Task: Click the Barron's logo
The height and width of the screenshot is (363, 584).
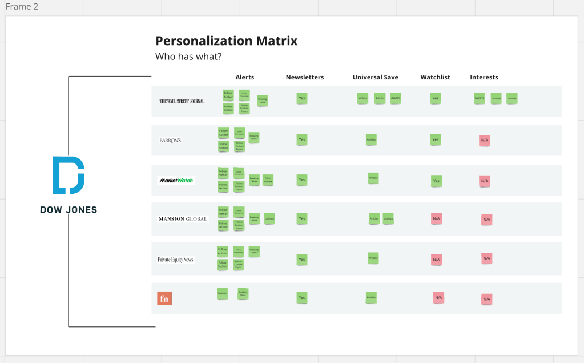Action: 170,140
